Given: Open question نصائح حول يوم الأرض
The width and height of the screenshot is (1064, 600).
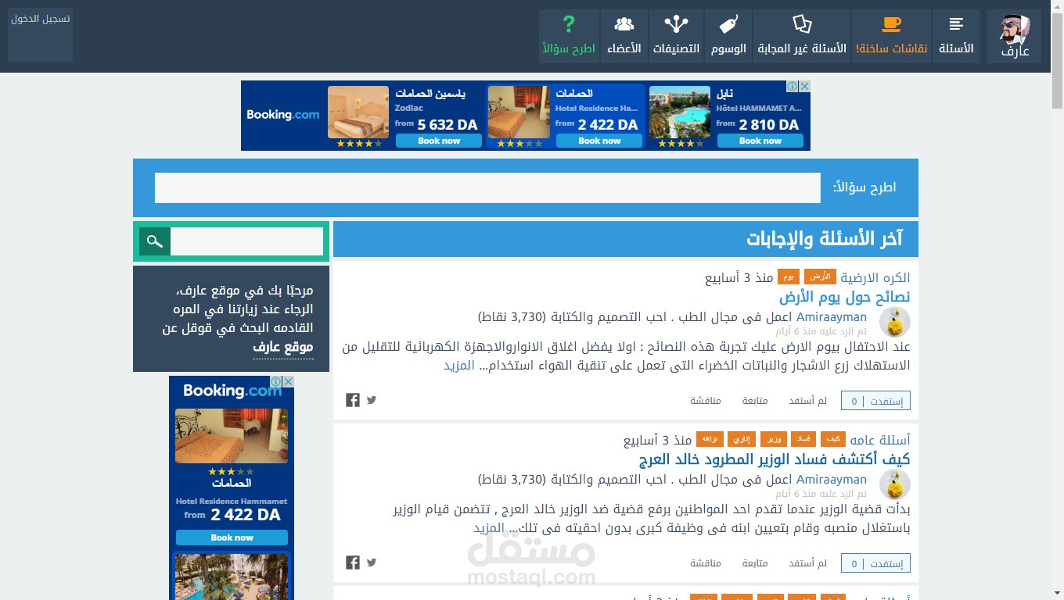Looking at the screenshot, I should click(844, 297).
